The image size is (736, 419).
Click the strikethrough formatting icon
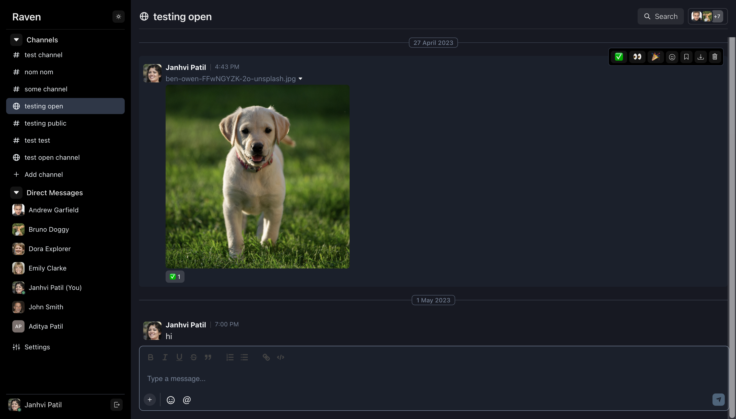click(194, 358)
